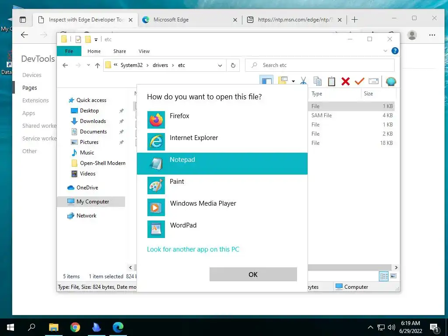Refresh the etc folder

click(233, 66)
